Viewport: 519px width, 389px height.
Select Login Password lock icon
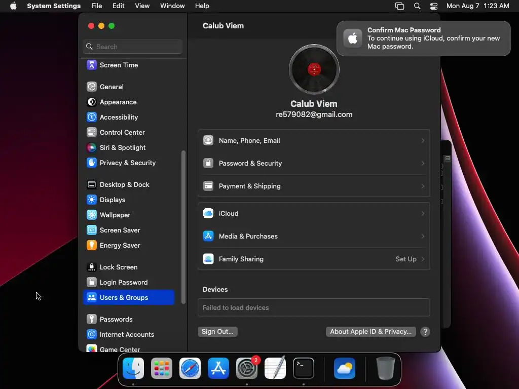click(91, 282)
